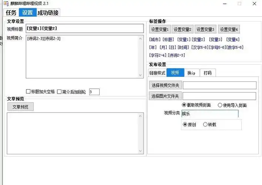
Task: Click the preview area scrollbar up arrow
Action: click(140, 116)
